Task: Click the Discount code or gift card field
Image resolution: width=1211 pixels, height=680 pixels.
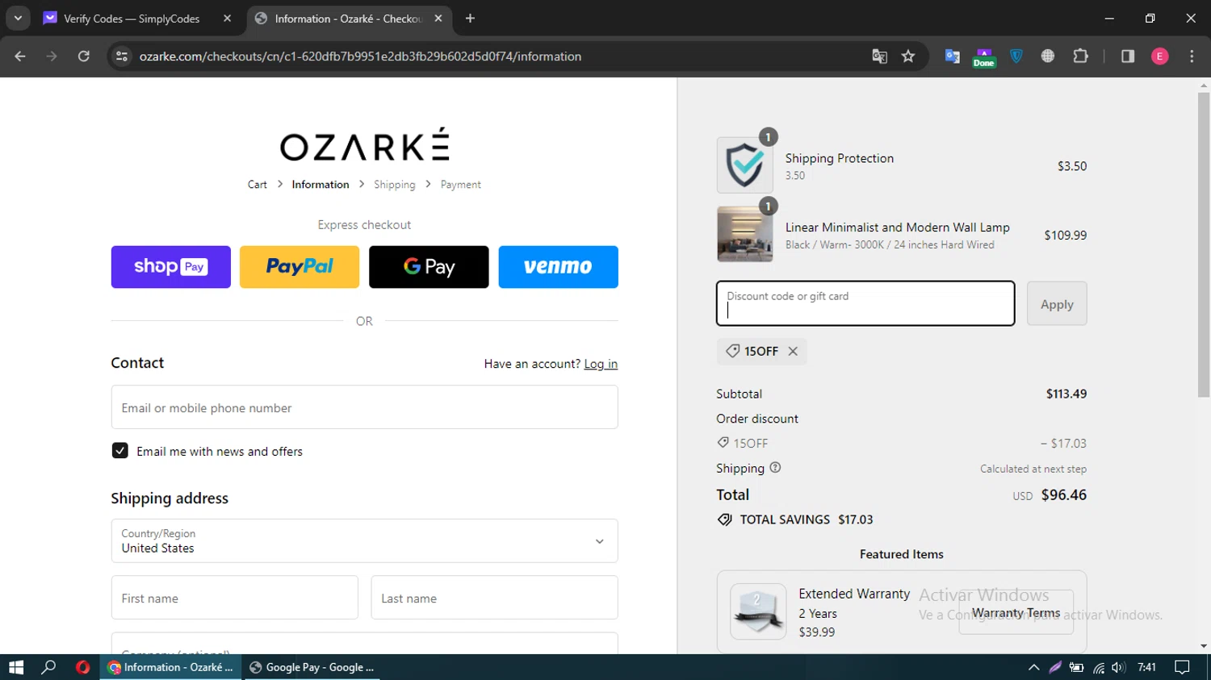Action: [865, 304]
